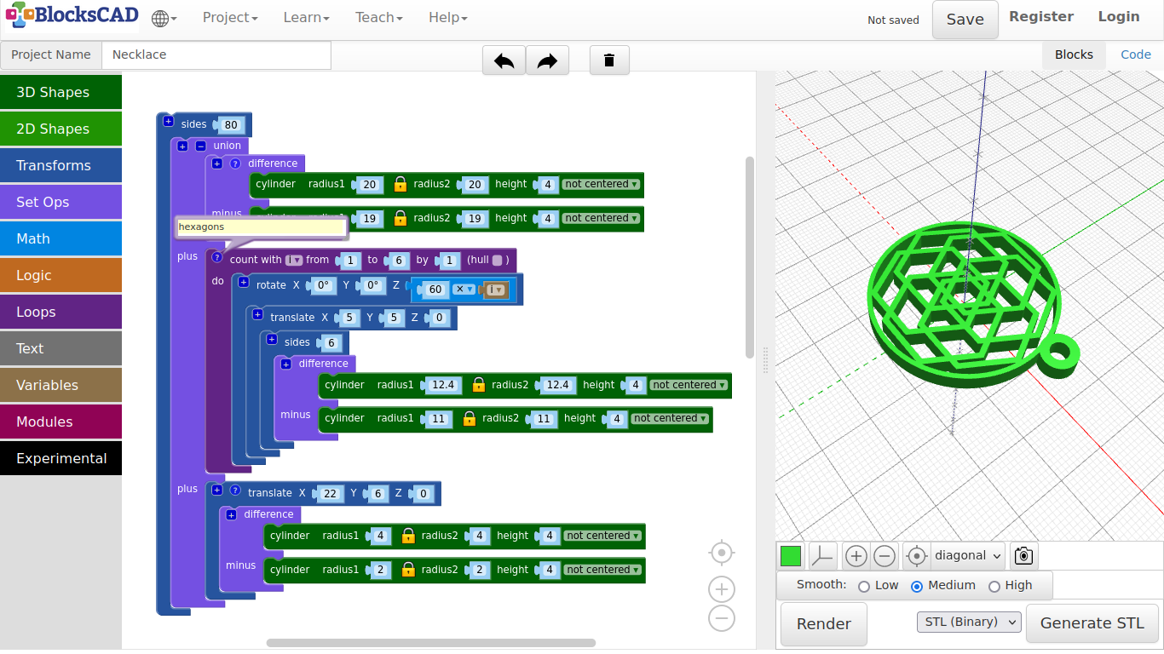The height and width of the screenshot is (654, 1164).
Task: Toggle the axes display icon
Action: [822, 556]
